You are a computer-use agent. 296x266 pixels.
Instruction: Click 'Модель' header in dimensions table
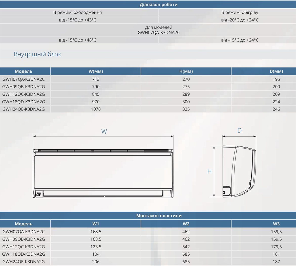pos(24,71)
